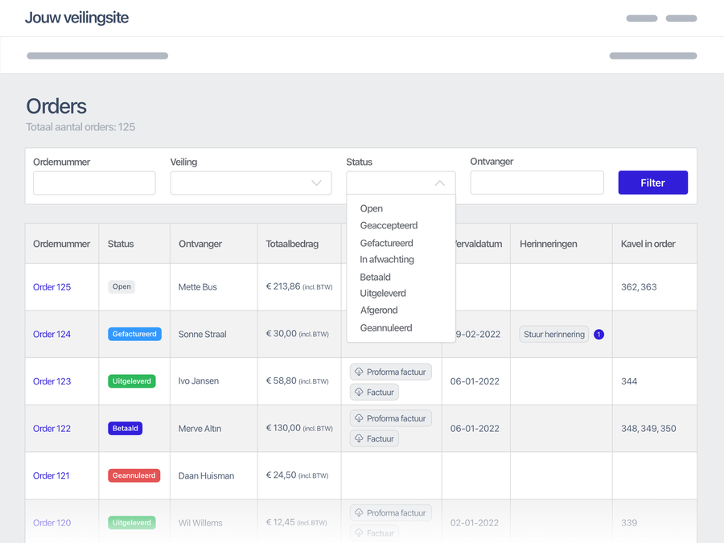
Task: Download Factuur for Order 123
Action: tap(375, 393)
